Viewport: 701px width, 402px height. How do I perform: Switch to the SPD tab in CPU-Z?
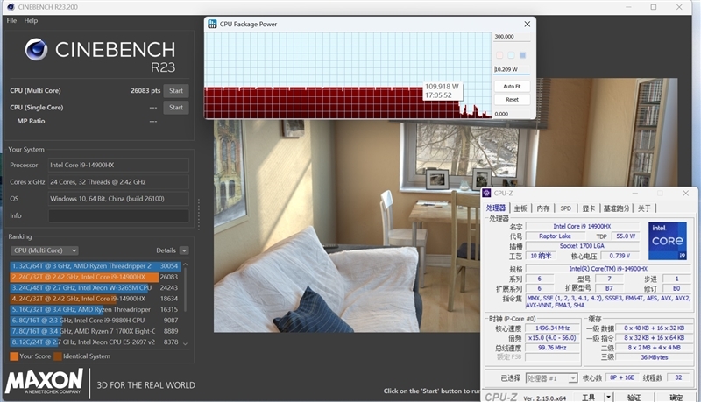565,208
